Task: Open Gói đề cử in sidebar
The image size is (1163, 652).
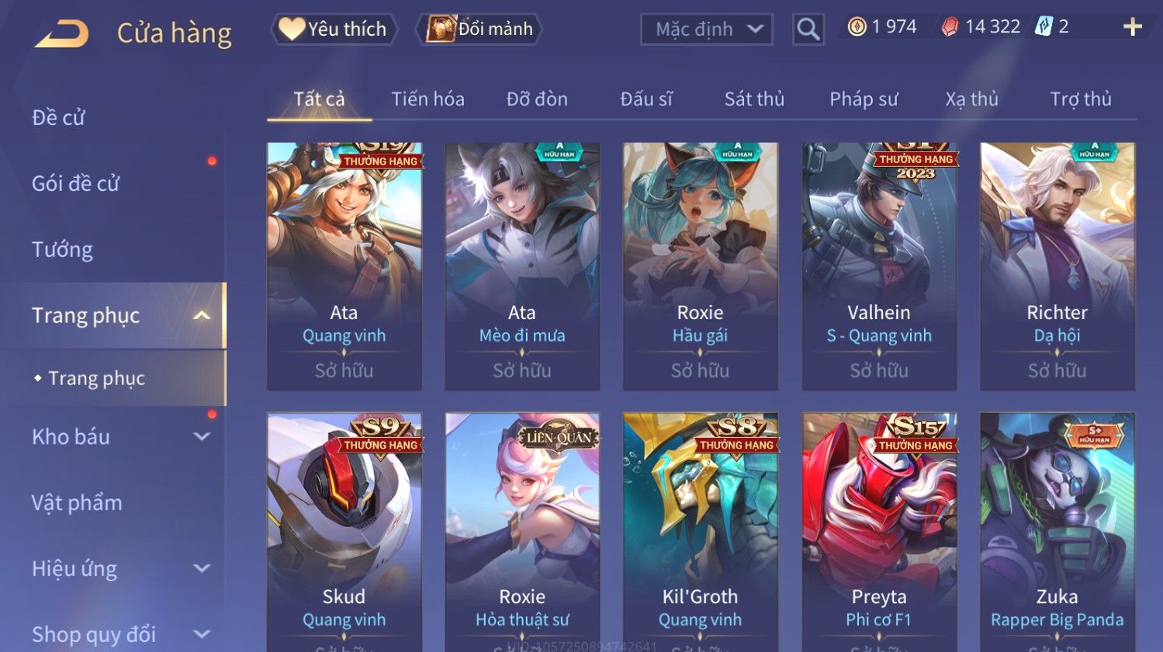Action: click(75, 184)
